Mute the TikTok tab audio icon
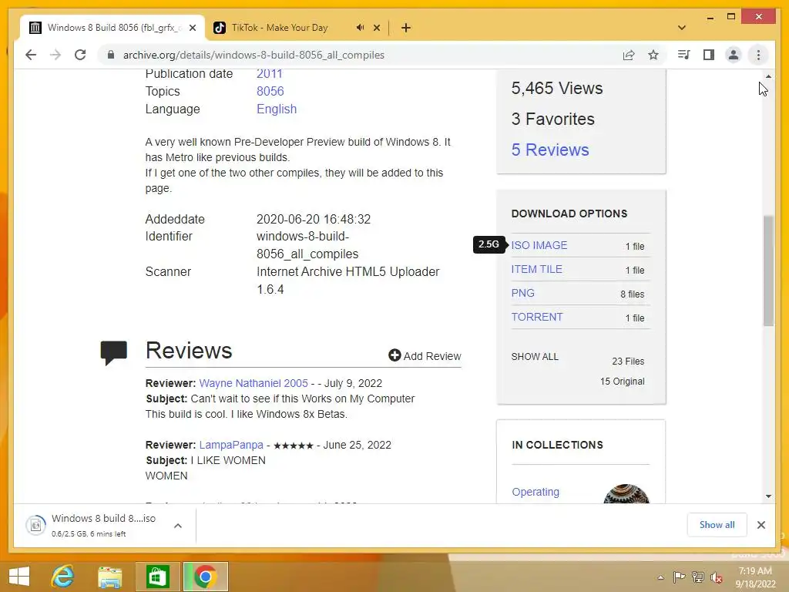The image size is (789, 592). point(360,28)
